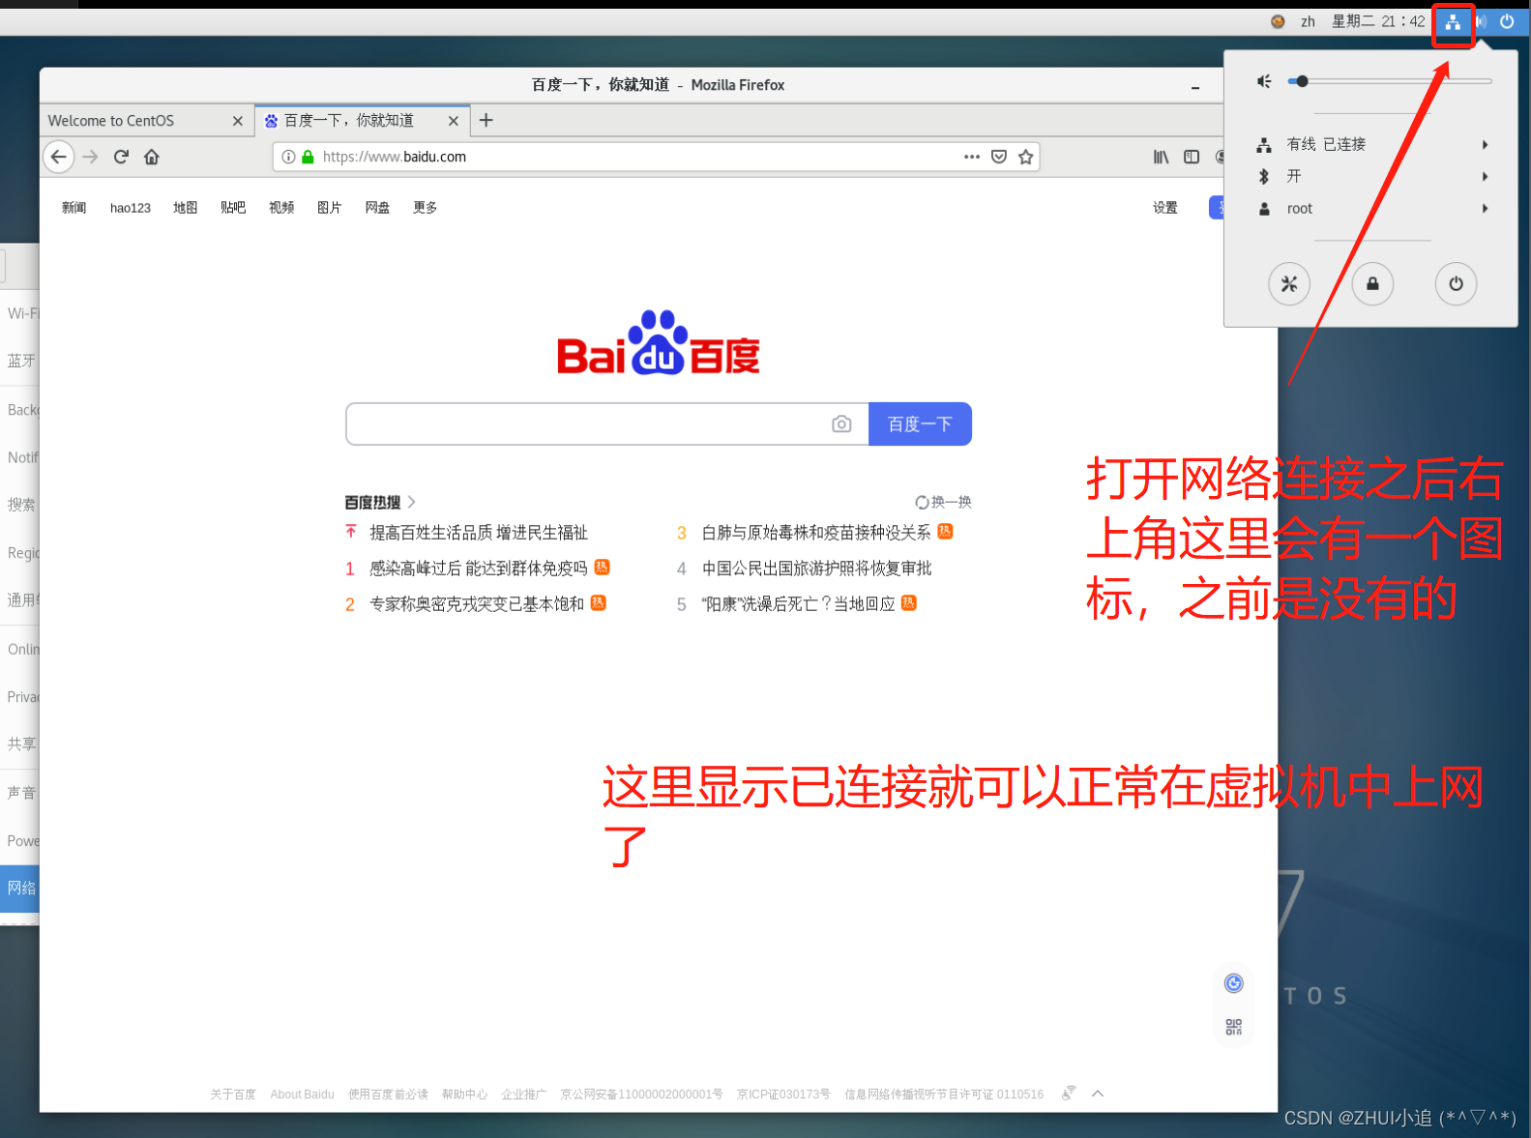Viewport: 1531px width, 1138px height.
Task: Open 白肺与原始毒株和疫苗接种没关系 headline
Action: coord(816,533)
